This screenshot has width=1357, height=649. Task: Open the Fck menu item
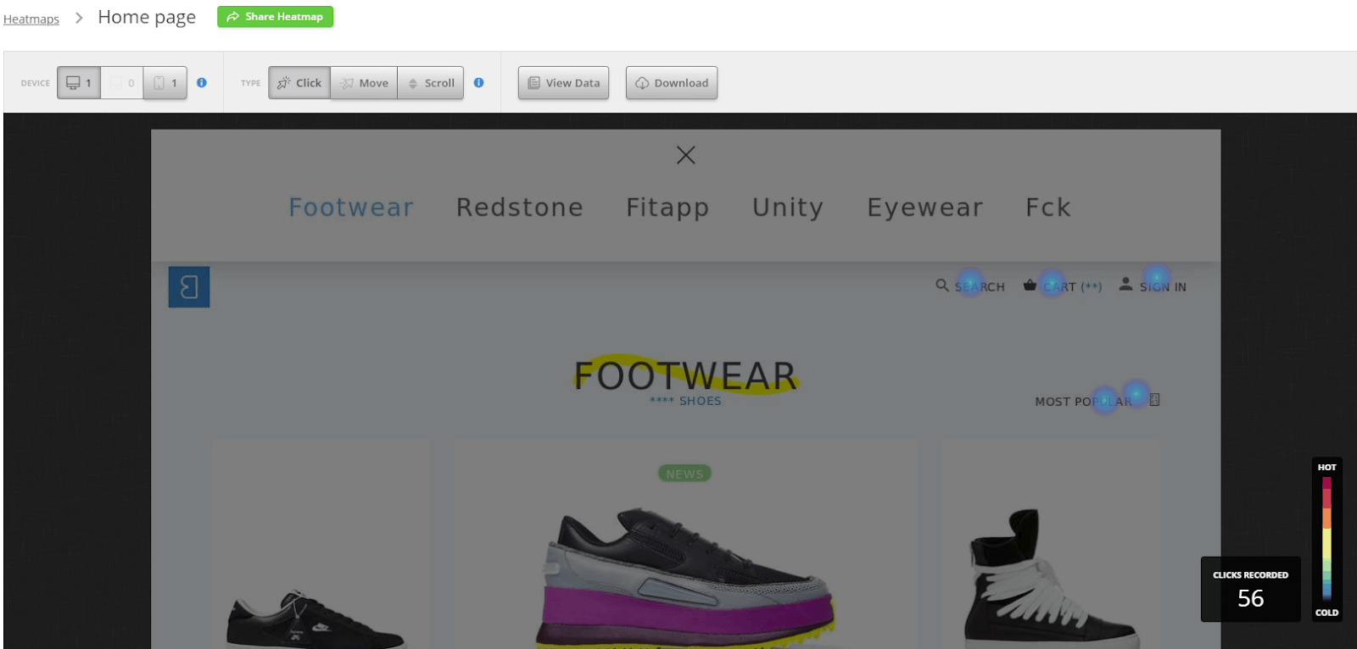1048,208
